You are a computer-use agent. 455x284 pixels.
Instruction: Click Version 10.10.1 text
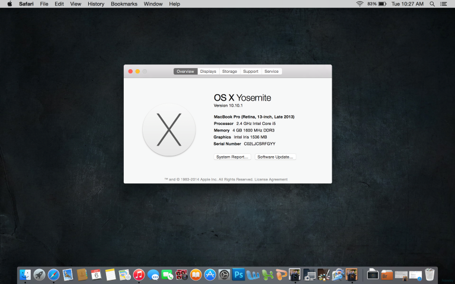[228, 105]
